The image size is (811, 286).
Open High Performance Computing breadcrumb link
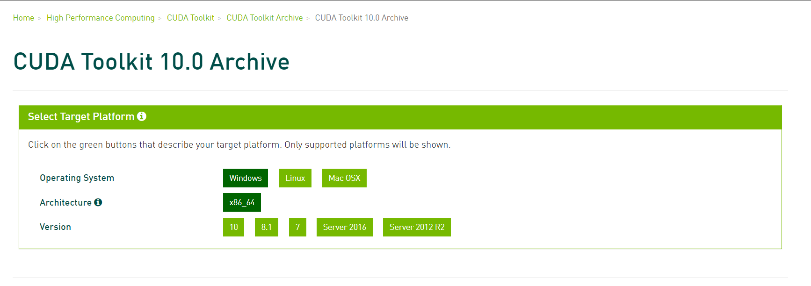(x=101, y=18)
